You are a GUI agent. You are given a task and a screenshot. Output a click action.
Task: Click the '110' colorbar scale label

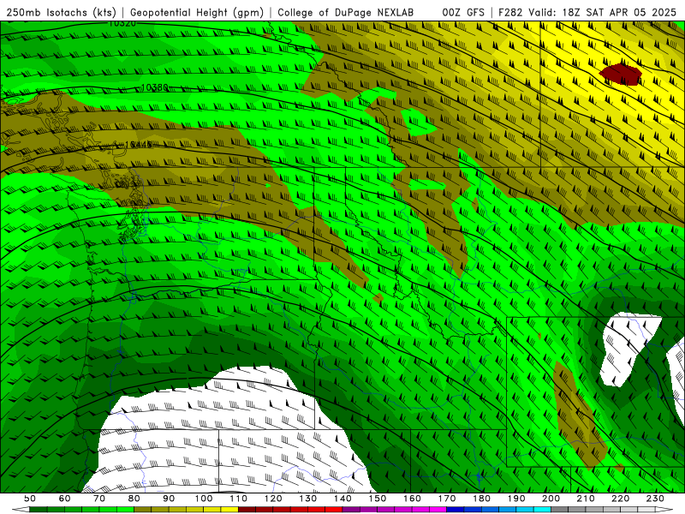click(x=238, y=499)
